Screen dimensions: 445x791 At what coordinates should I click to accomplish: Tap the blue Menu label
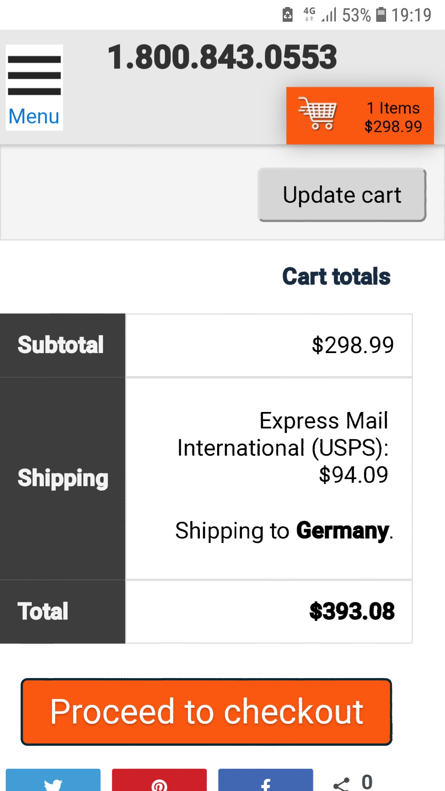pos(34,116)
